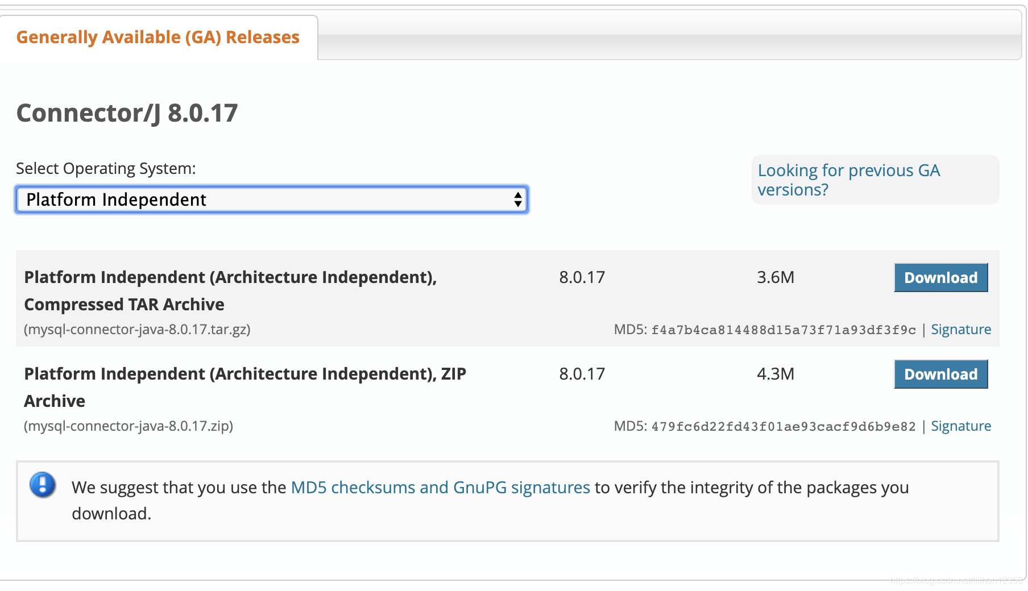Image resolution: width=1028 pixels, height=591 pixels.
Task: Click the 8.0.17 version label of the TAR row
Action: [581, 277]
